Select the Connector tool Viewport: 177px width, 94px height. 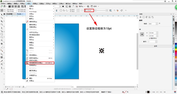[2, 51]
